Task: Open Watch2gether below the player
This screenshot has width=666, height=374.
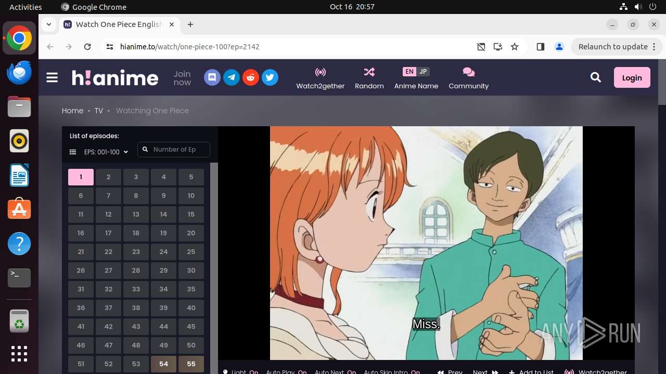Action: click(596, 372)
